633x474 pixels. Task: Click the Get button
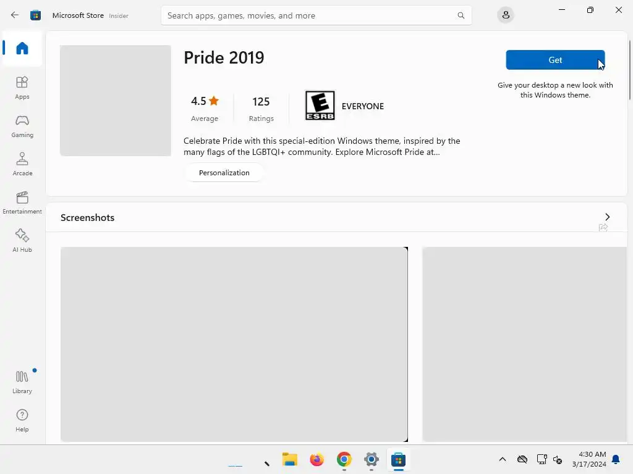pos(555,60)
